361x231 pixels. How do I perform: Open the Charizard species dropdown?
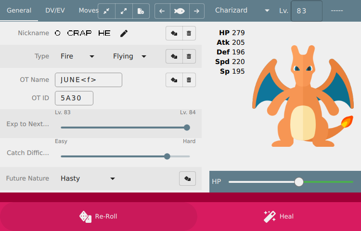[242, 11]
